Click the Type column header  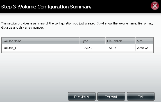[x=93, y=41]
